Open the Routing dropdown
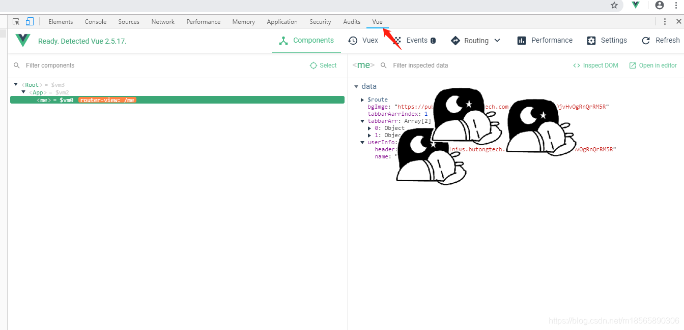 pyautogui.click(x=476, y=40)
